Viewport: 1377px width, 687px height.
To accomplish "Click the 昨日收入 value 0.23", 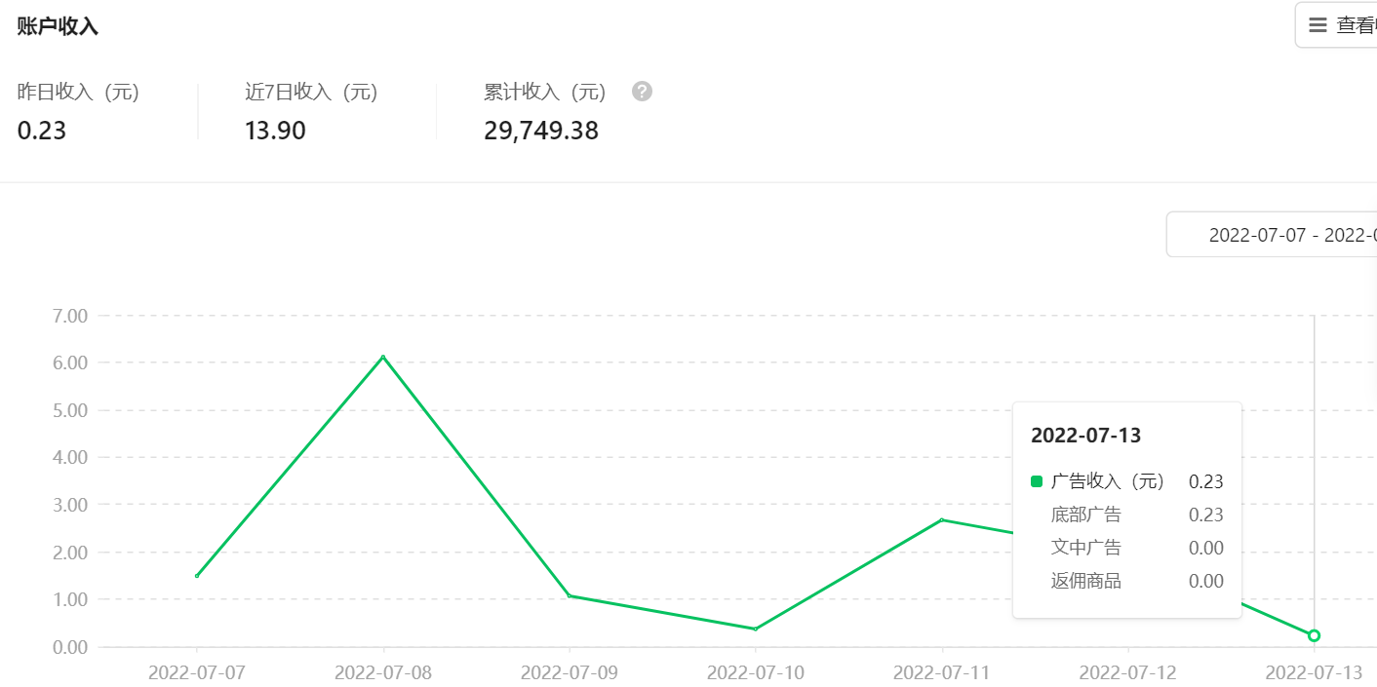I will (x=42, y=131).
